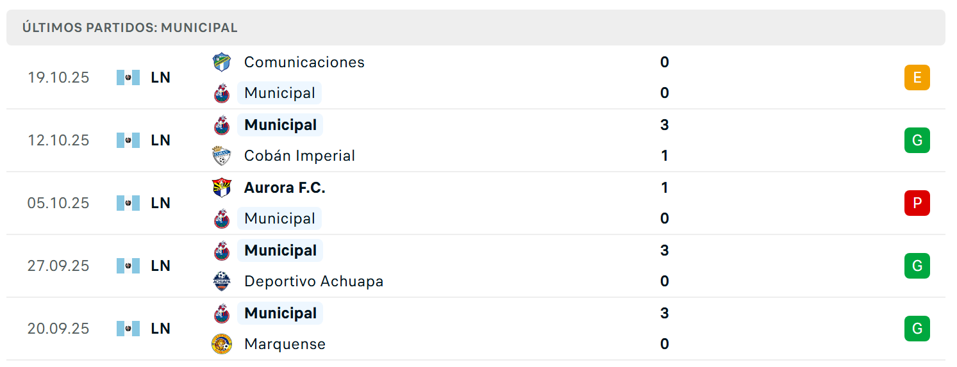Click the Deportivo Achuapa team crest icon
The image size is (957, 367).
coord(222,281)
